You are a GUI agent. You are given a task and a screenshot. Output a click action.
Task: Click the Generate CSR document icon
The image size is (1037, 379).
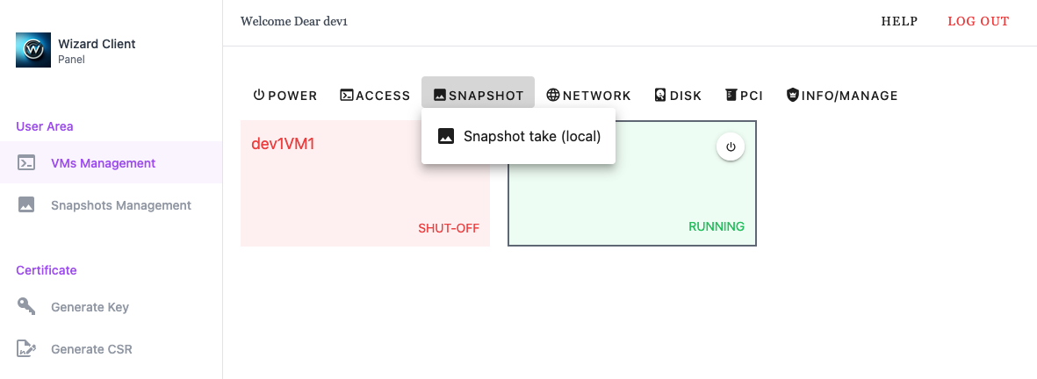[26, 349]
